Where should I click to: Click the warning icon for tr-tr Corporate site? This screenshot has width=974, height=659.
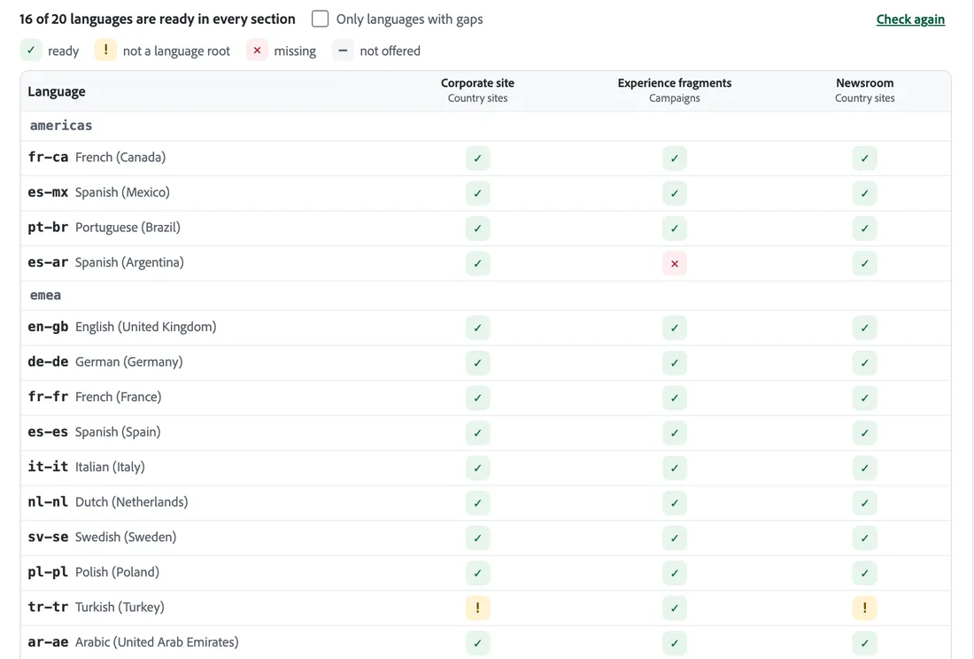point(477,608)
